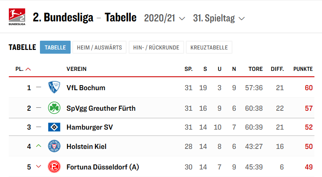Image resolution: width=322 pixels, height=177 pixels.
Task: Click the 2. Bundesliga logo
Action: (17, 17)
